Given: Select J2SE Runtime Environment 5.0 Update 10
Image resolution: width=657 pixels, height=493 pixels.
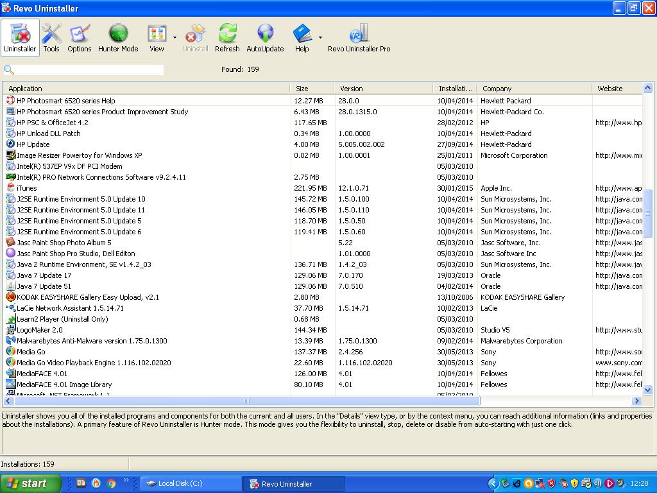Looking at the screenshot, I should tap(81, 199).
